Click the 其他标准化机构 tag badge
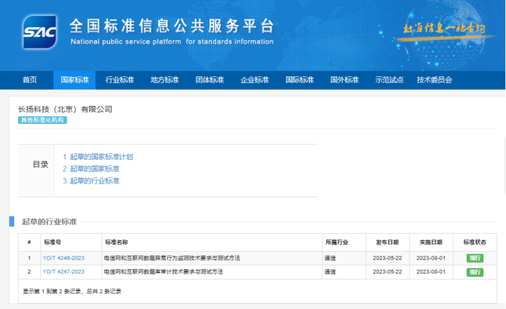The image size is (506, 309). coord(42,120)
